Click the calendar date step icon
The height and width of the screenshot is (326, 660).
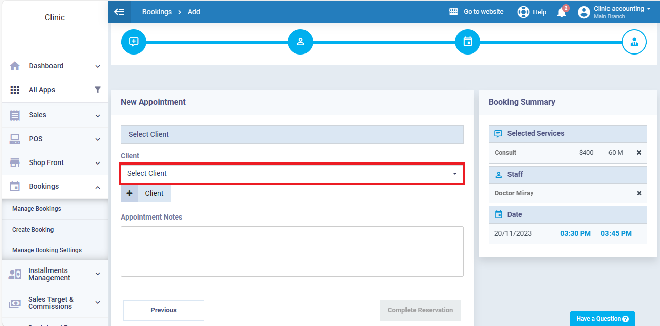pyautogui.click(x=468, y=42)
